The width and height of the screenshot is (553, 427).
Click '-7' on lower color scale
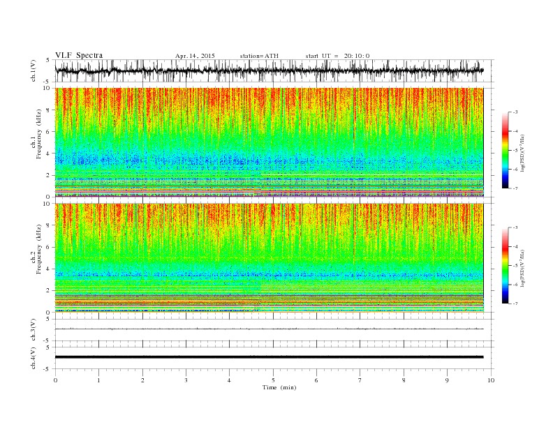515,304
